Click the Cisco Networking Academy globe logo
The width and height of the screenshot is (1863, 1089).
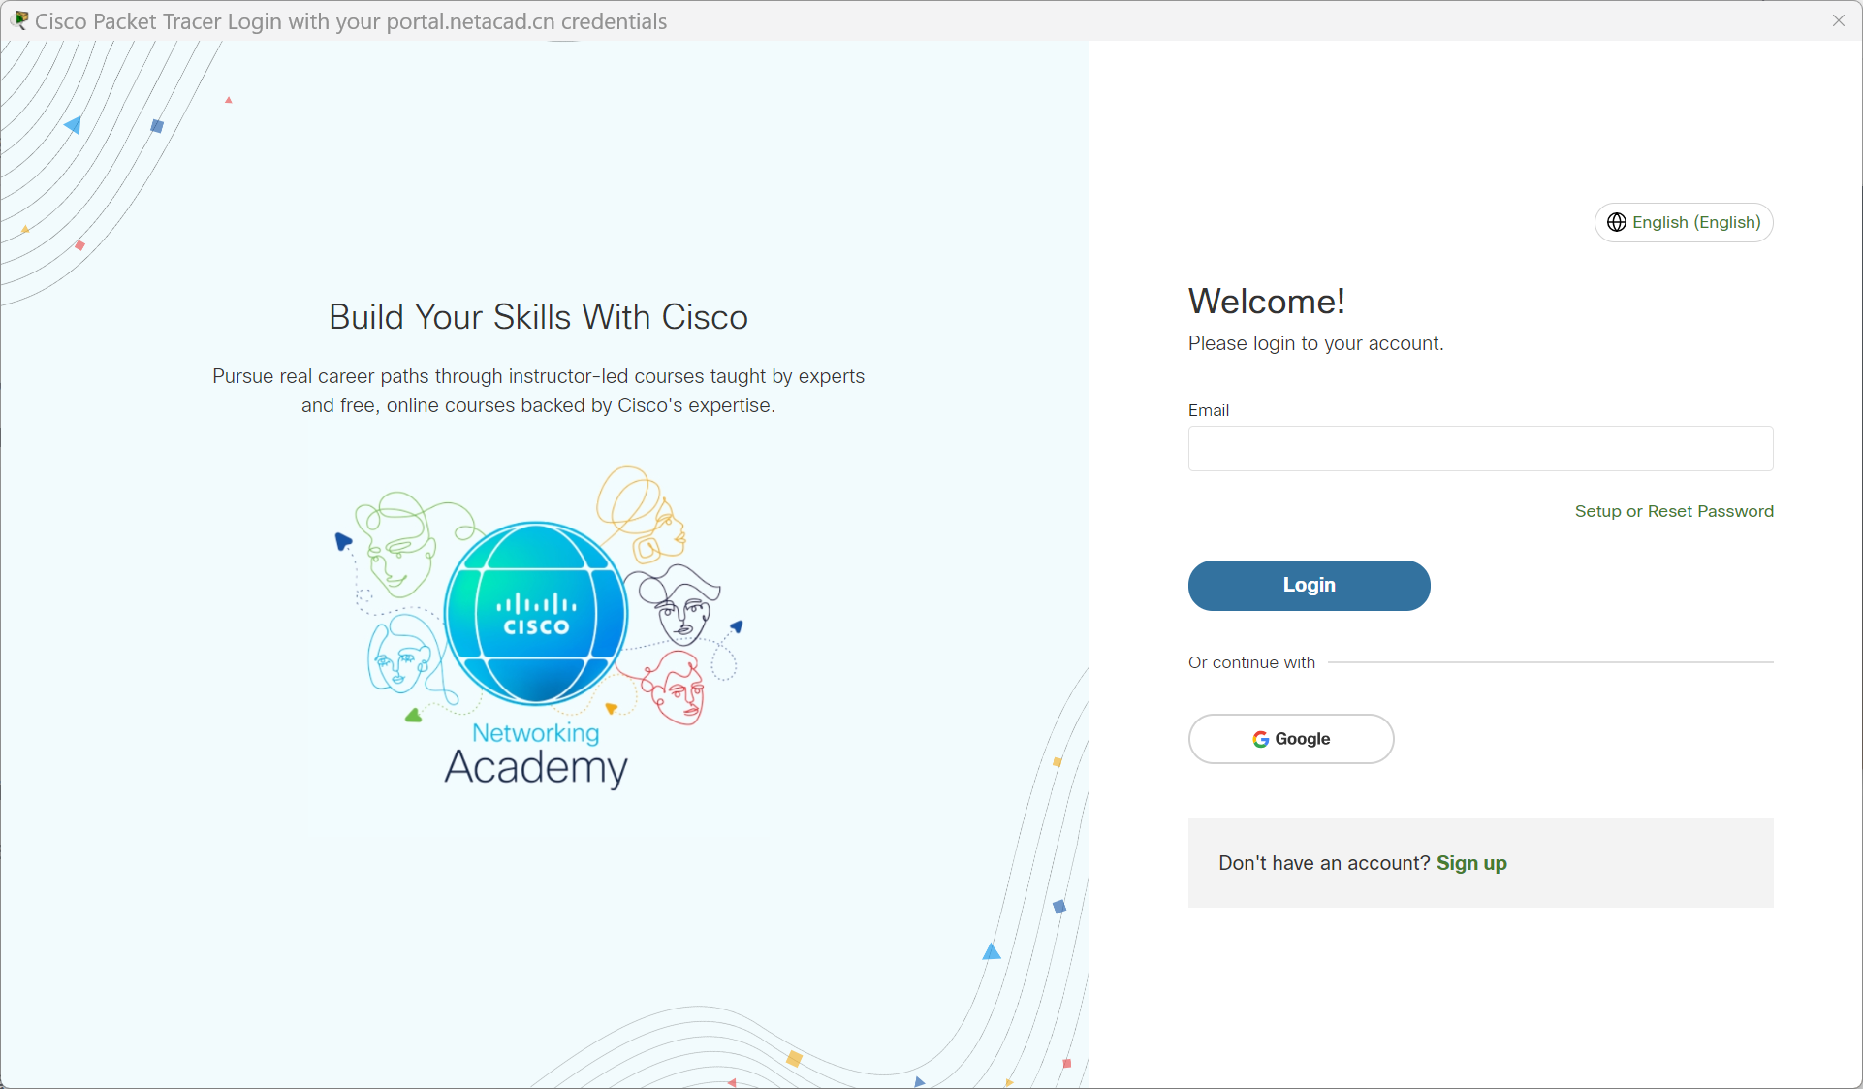536,613
